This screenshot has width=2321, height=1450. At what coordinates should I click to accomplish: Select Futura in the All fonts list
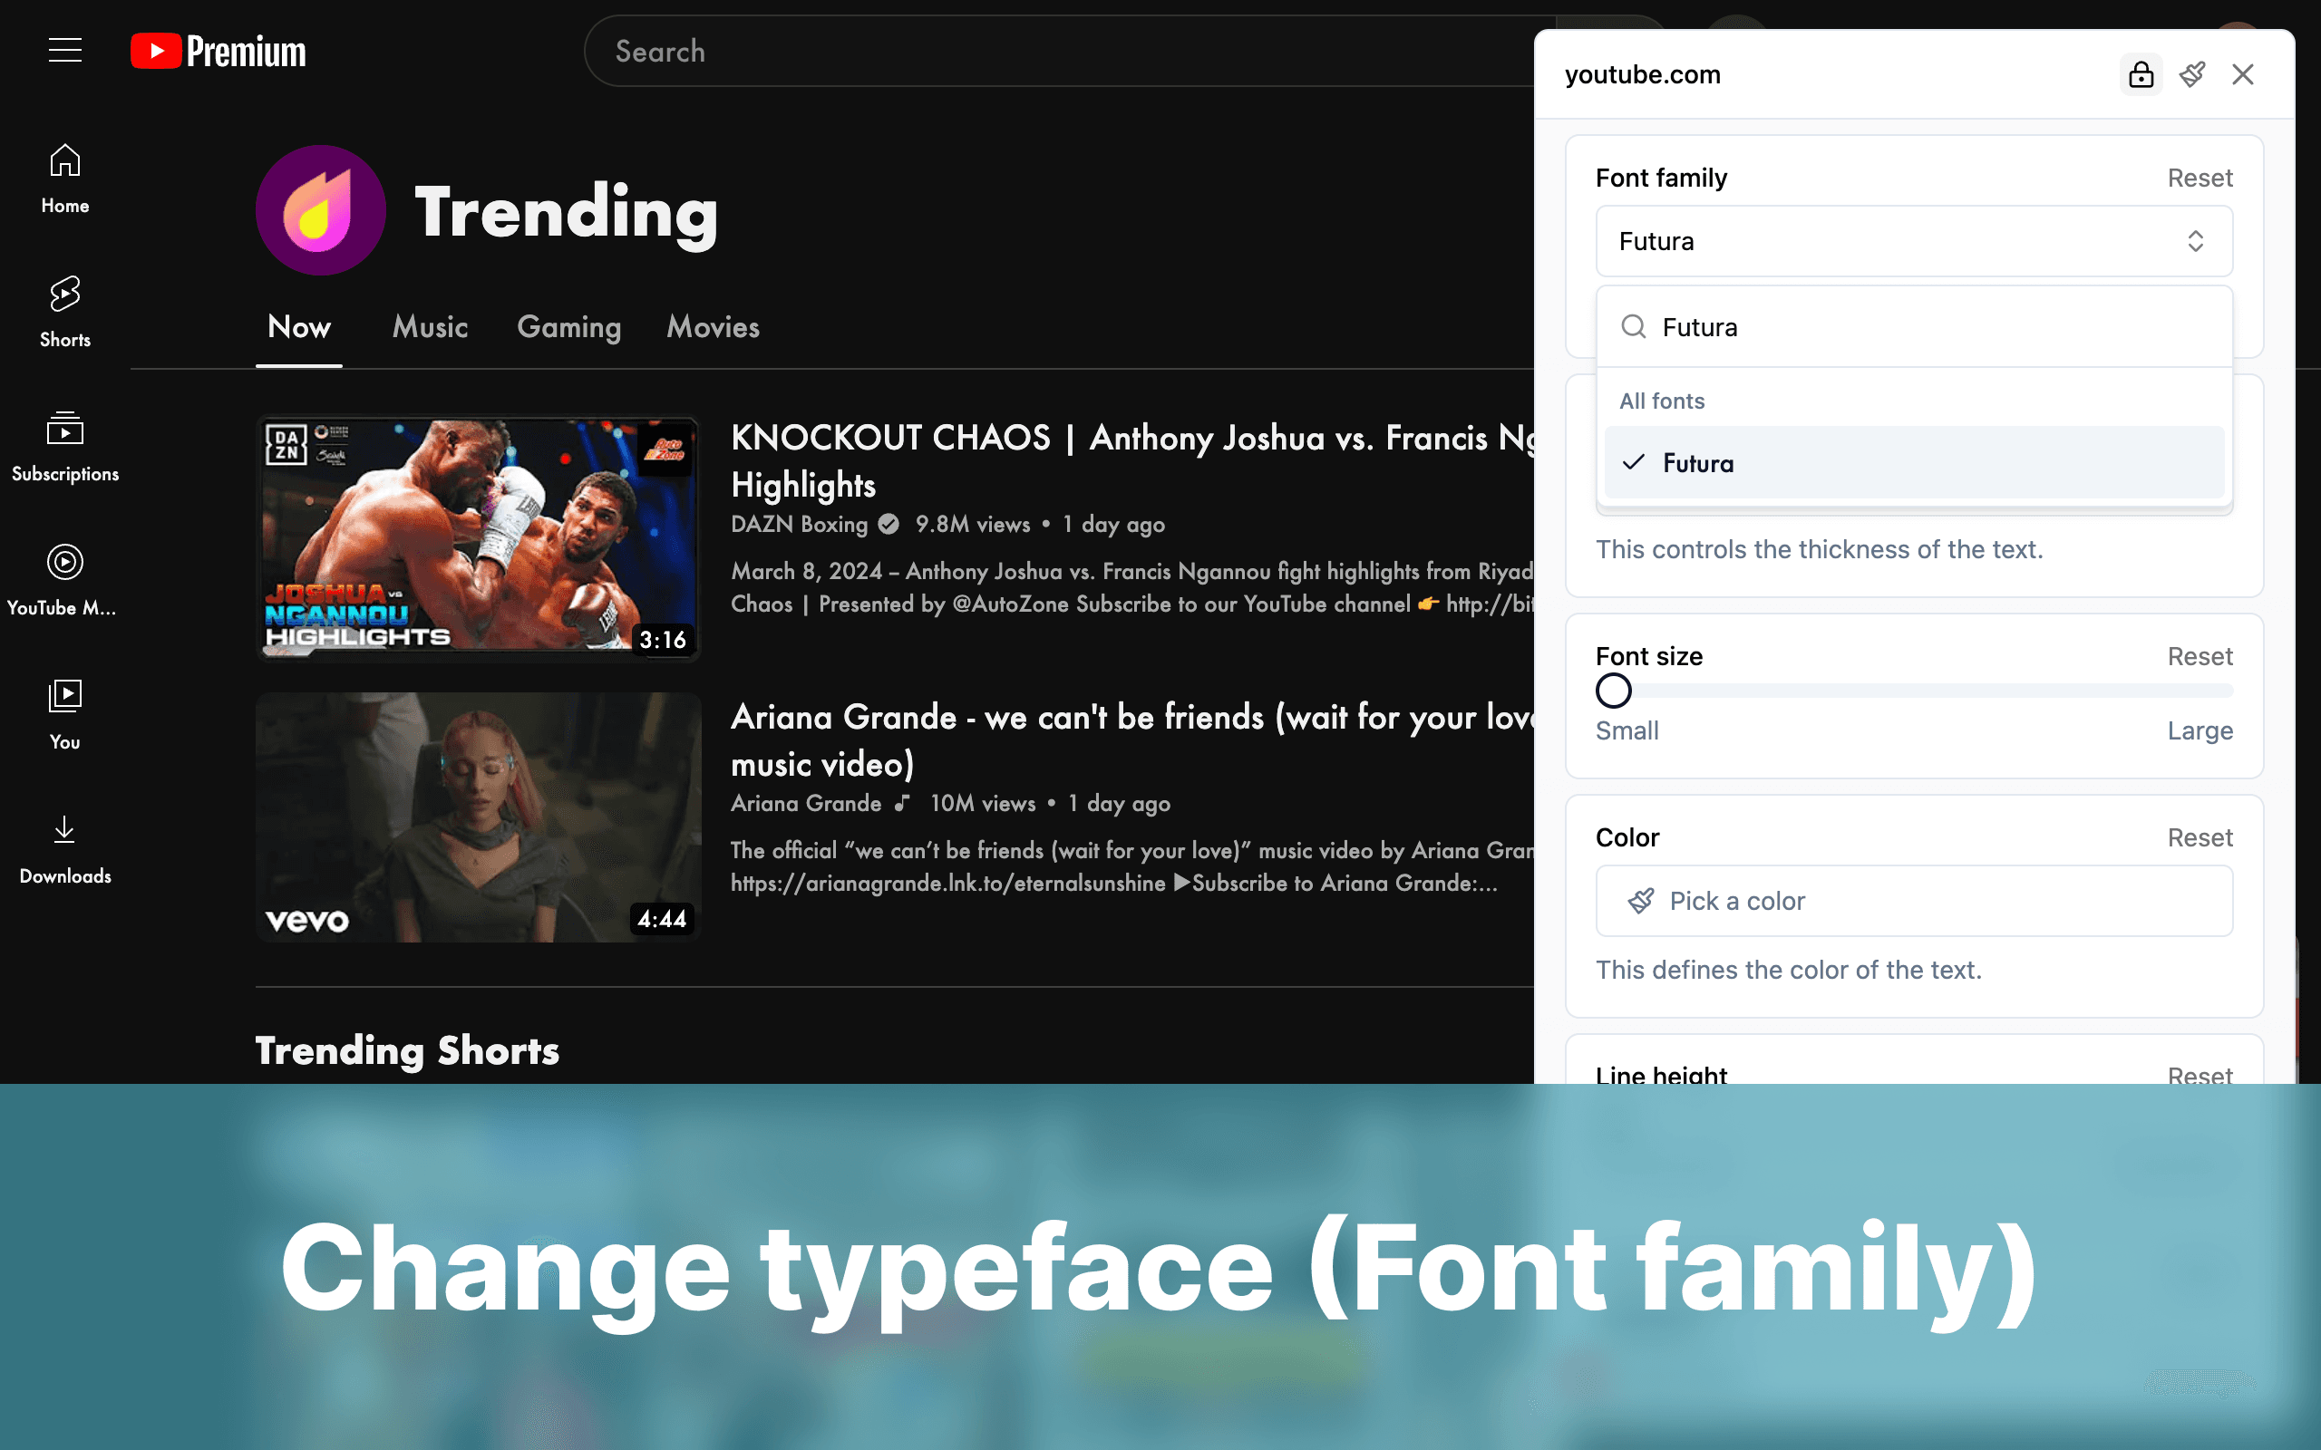point(1914,463)
